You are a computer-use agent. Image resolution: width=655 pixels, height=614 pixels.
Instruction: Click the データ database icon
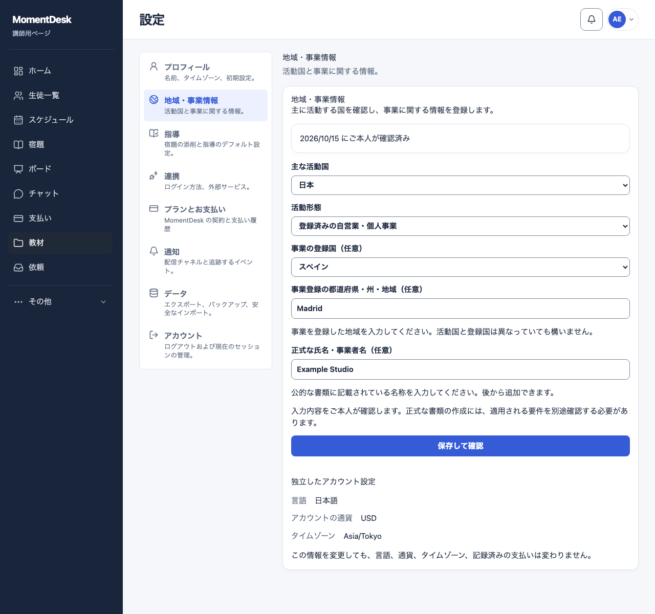[x=154, y=293]
